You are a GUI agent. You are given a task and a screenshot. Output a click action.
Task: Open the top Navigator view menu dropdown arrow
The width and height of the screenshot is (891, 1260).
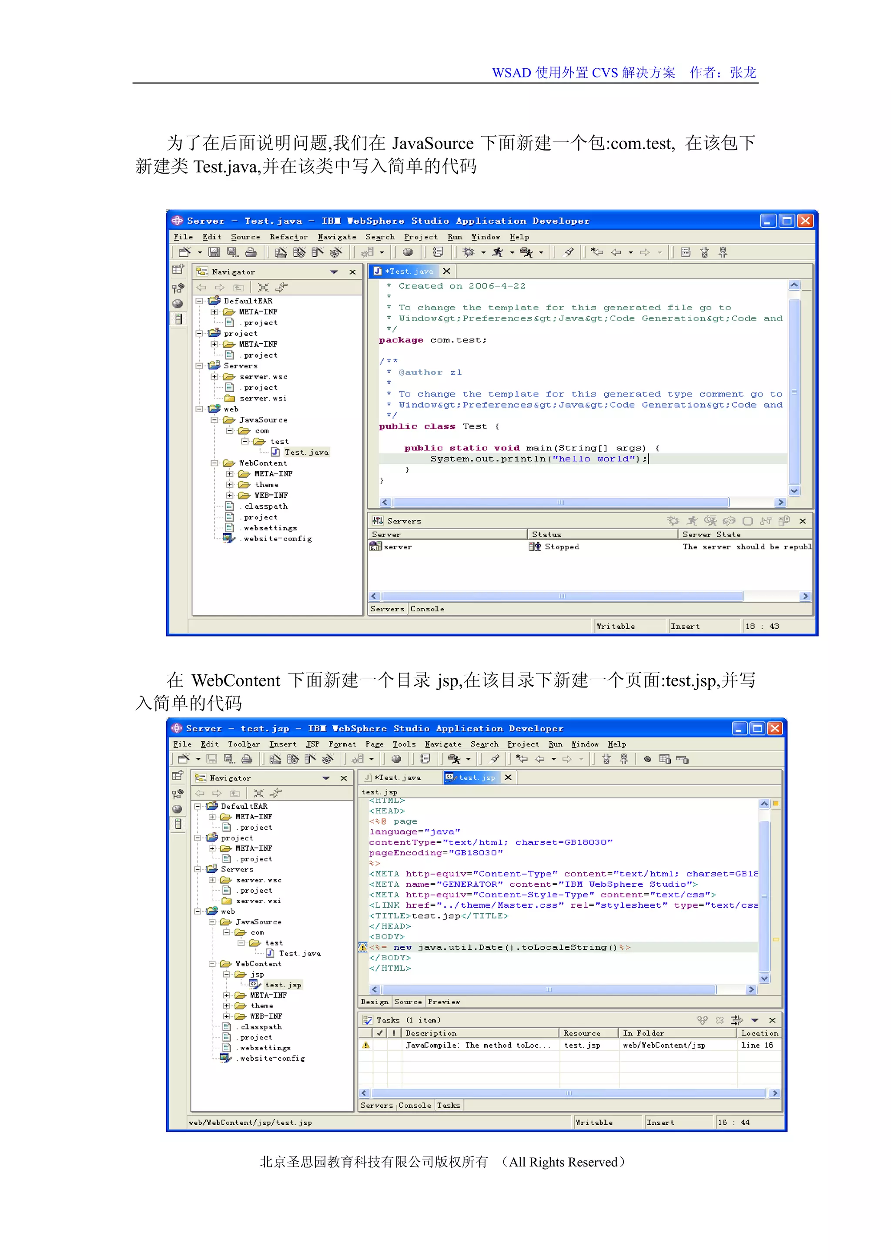click(334, 272)
